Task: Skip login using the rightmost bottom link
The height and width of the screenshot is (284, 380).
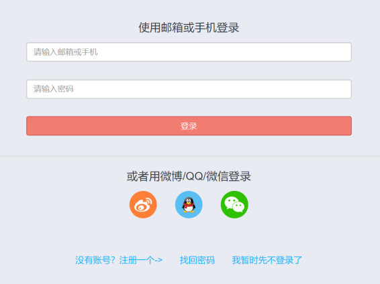Action: click(267, 261)
